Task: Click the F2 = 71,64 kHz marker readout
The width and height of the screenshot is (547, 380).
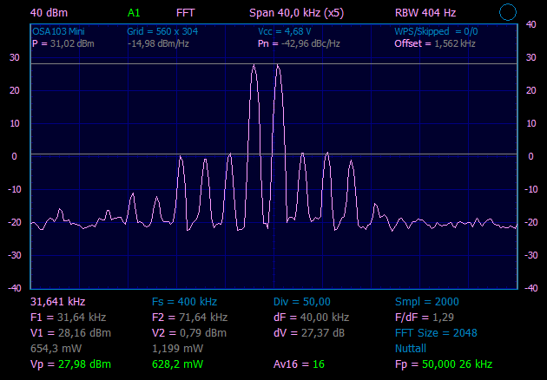Action: pyautogui.click(x=189, y=317)
